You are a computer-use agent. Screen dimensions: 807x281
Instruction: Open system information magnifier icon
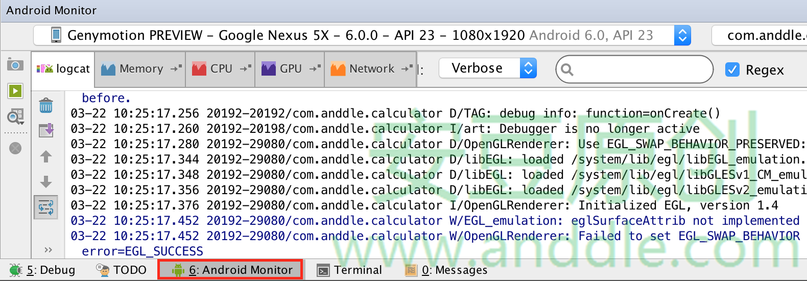click(15, 117)
